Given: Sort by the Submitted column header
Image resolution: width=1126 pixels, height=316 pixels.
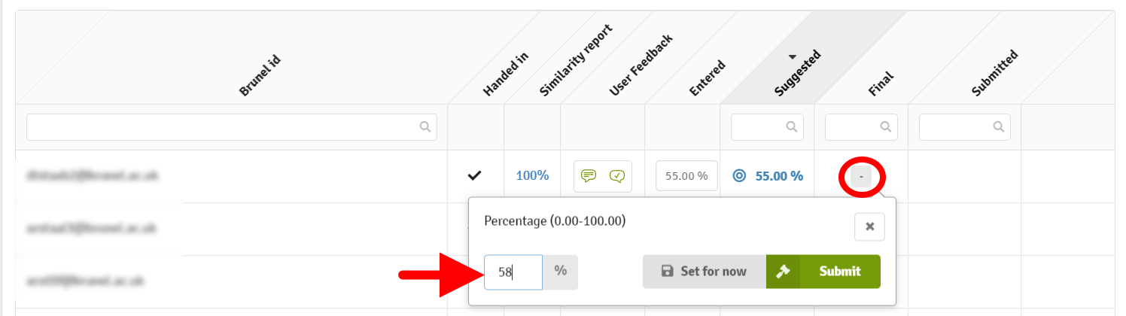Looking at the screenshot, I should tap(994, 73).
